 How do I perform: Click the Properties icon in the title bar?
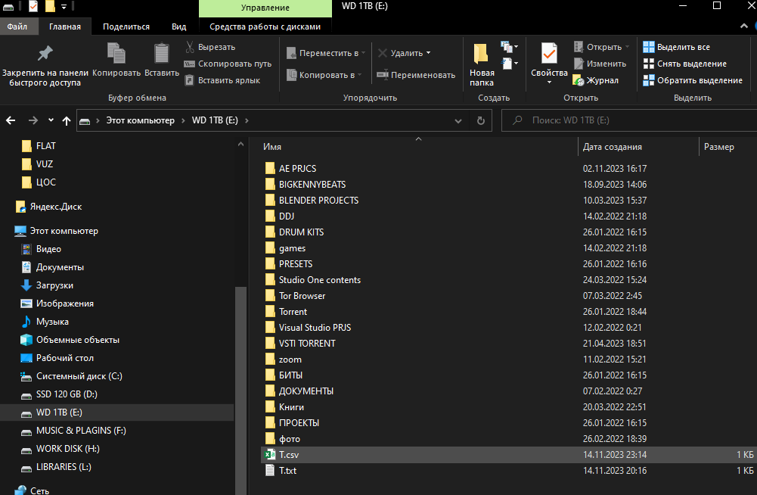point(33,6)
